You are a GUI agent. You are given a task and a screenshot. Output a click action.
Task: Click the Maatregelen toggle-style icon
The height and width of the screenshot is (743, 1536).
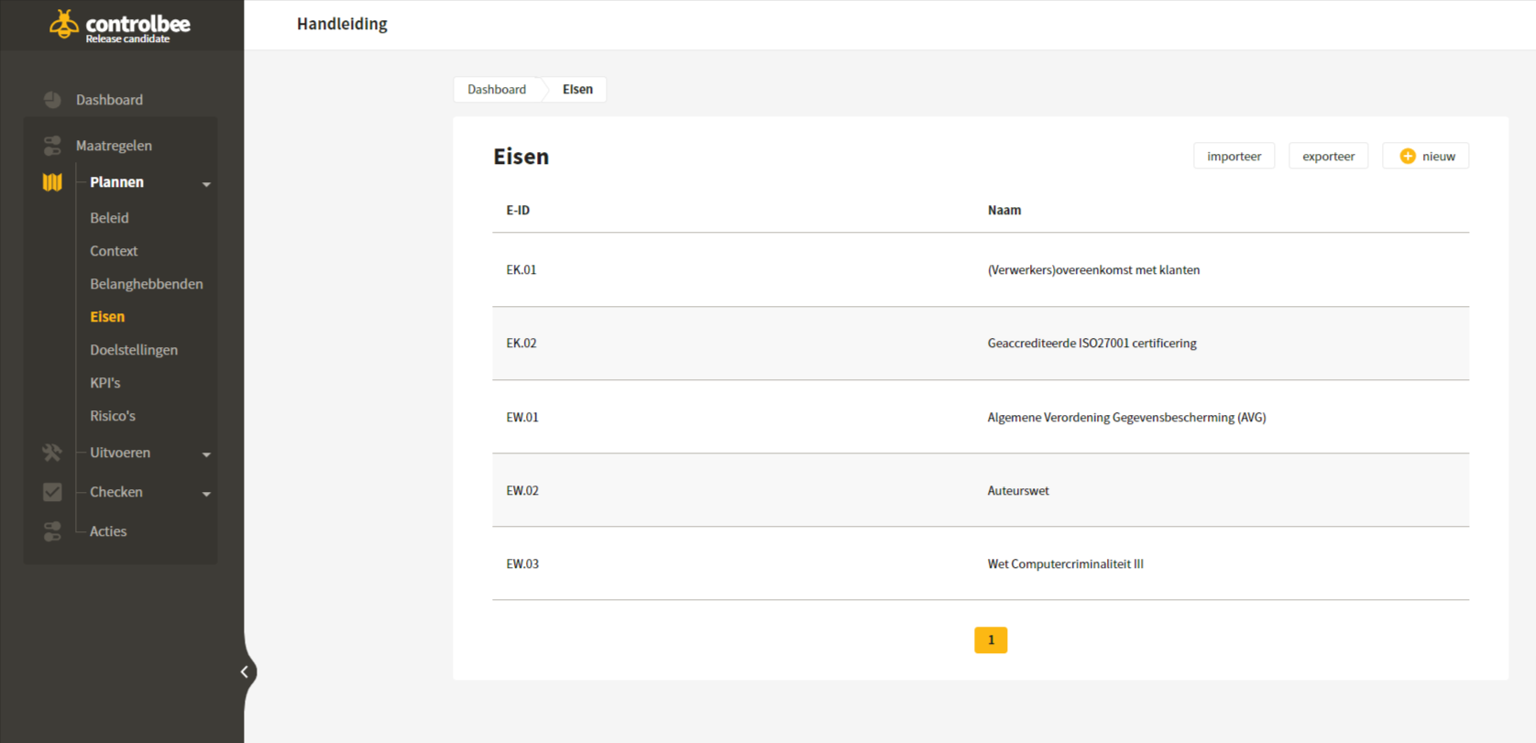[52, 146]
